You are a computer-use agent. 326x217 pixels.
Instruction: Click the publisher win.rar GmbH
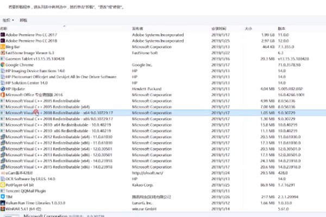[x=144, y=209]
